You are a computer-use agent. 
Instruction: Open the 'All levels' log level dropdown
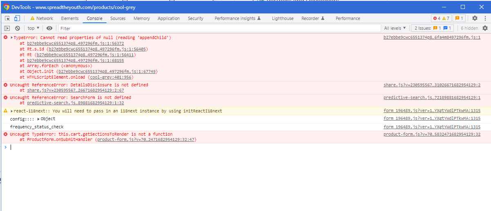[x=395, y=28]
